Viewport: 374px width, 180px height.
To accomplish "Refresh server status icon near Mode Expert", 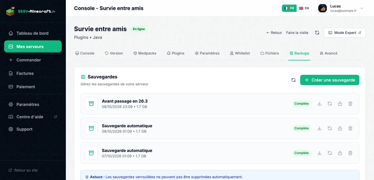I will tap(317, 33).
